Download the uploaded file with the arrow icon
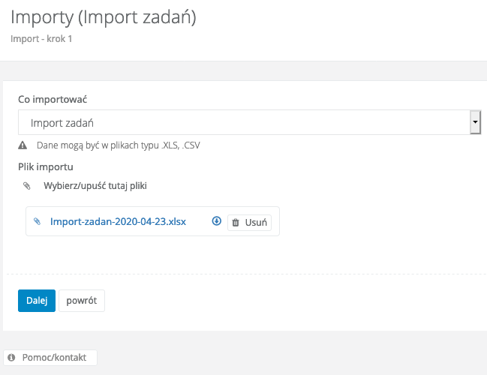Viewport: 487px width, 375px height. (216, 221)
